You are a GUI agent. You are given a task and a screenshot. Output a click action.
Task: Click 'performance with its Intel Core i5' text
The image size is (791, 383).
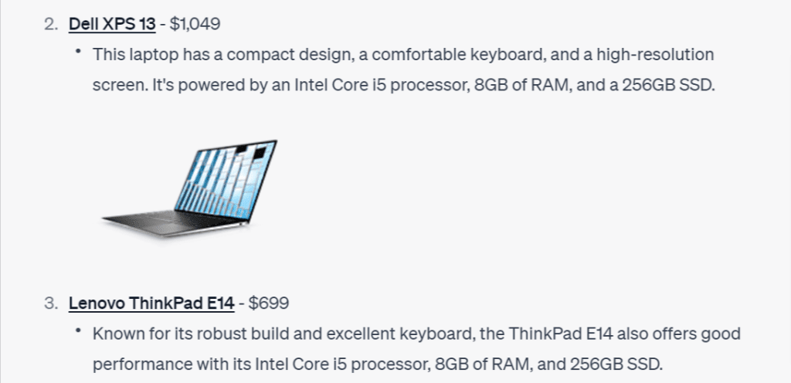220,364
